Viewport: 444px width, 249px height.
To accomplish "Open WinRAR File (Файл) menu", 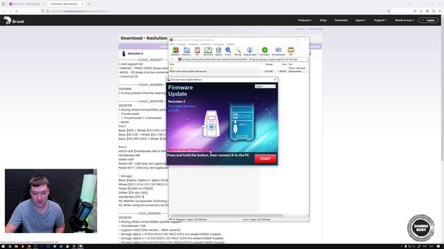I will [172, 44].
